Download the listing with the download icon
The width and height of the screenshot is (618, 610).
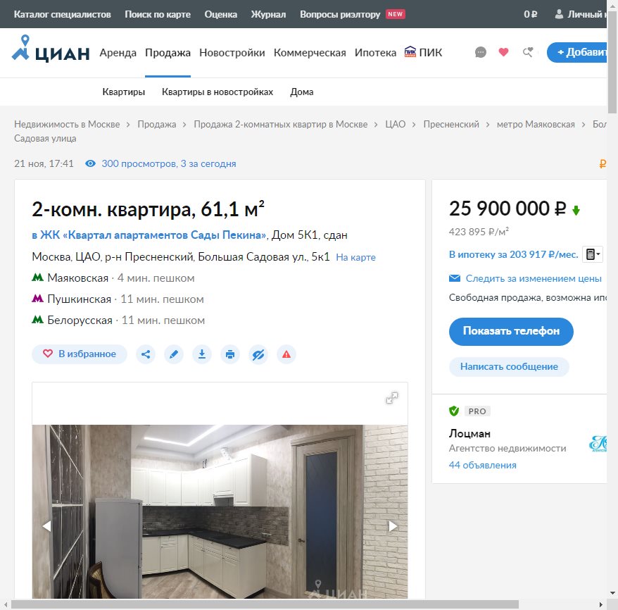(202, 354)
